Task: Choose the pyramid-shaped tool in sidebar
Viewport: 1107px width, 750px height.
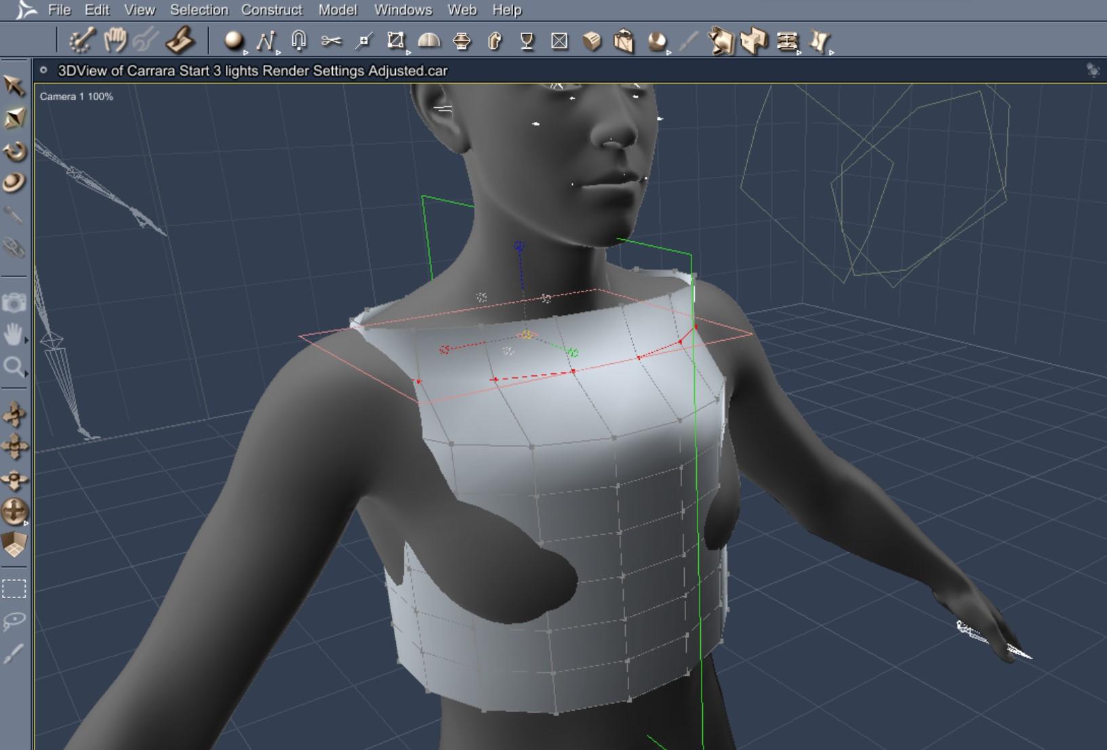Action: tap(14, 118)
